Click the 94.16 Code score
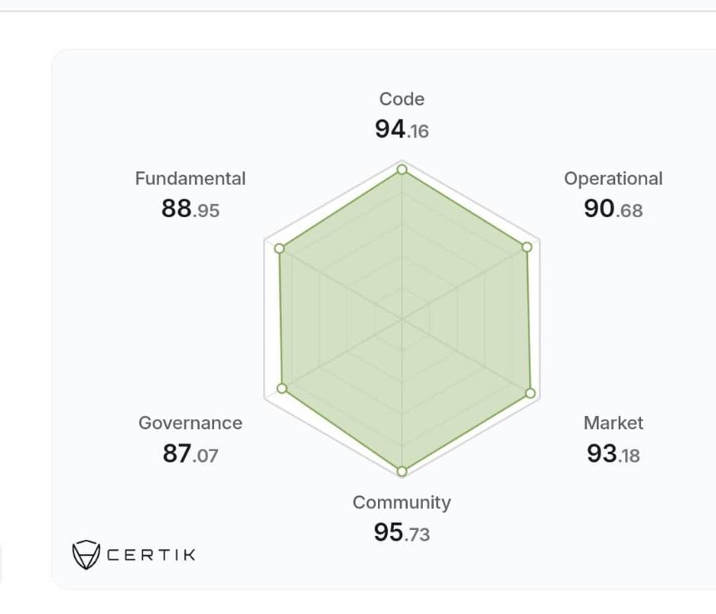The height and width of the screenshot is (614, 716). pos(402,129)
